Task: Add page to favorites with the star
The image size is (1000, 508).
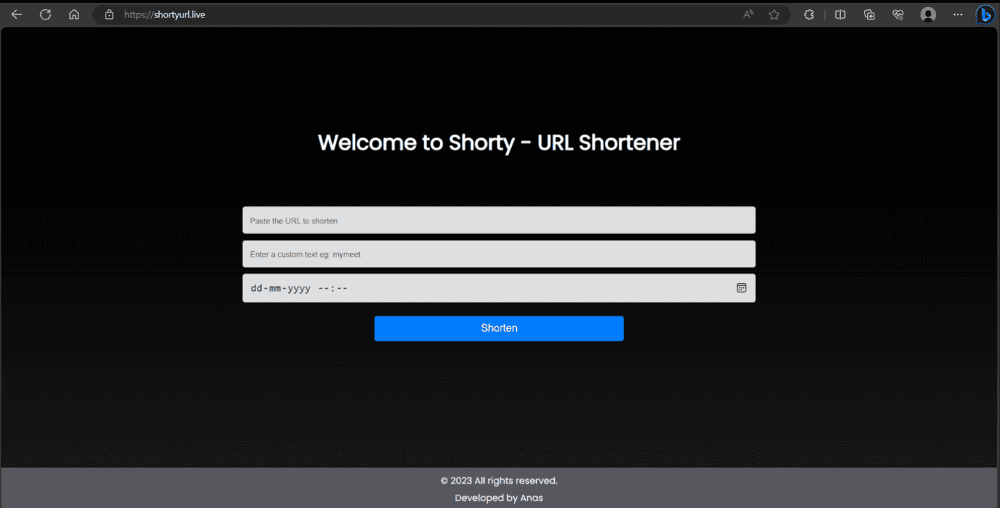Action: click(x=774, y=15)
